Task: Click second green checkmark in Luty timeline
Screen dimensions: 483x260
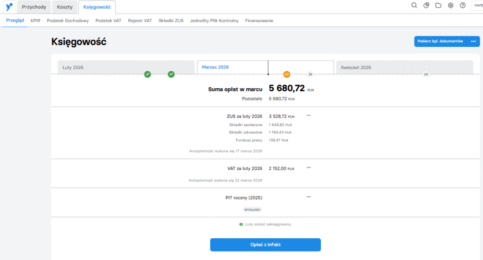Action: [x=171, y=74]
